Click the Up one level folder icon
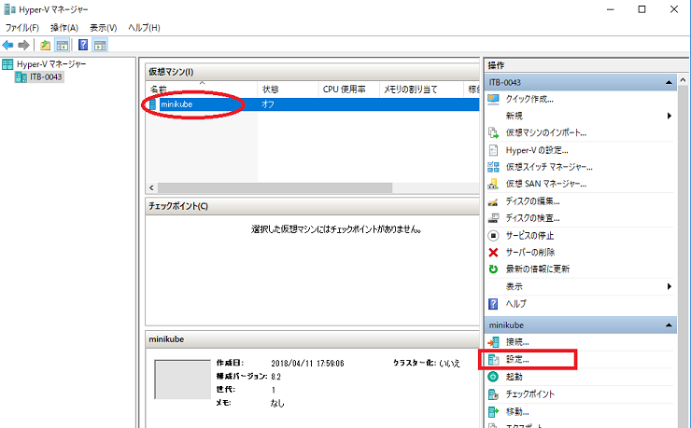The image size is (691, 428). pos(45,45)
